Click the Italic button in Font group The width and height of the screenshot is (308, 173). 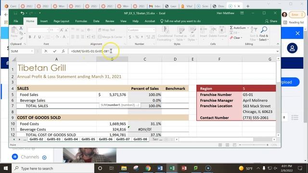tap(35, 37)
